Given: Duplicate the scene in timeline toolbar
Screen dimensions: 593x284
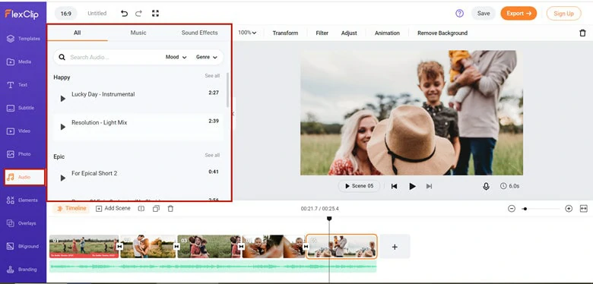Looking at the screenshot, I should [x=156, y=209].
